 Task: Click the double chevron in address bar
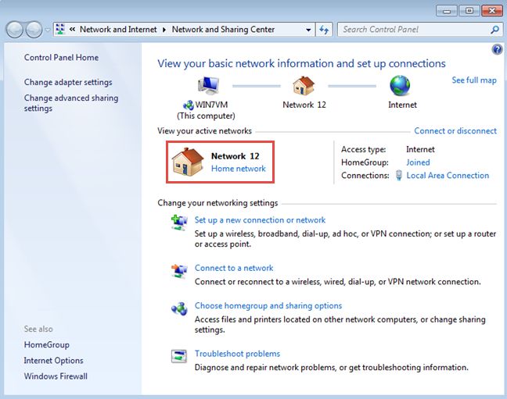tap(73, 30)
